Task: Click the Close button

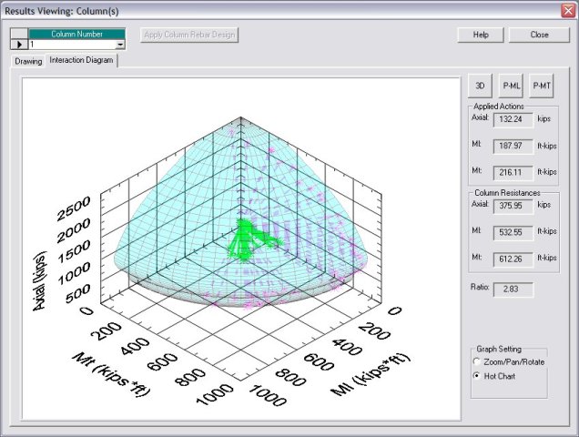Action: tap(539, 35)
